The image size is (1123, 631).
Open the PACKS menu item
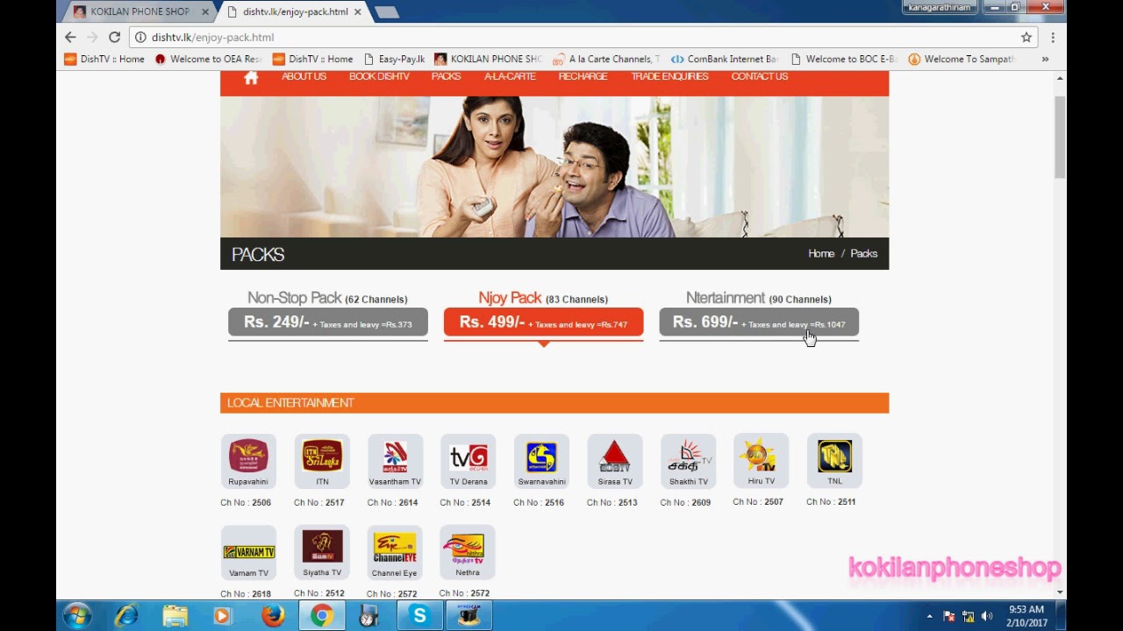446,76
